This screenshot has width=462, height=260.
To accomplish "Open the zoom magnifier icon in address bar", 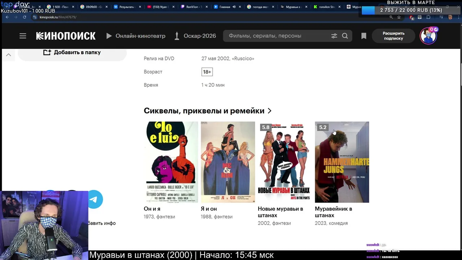I will [391, 17].
